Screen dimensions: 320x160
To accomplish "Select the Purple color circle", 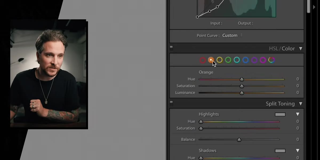I will coord(254,60).
